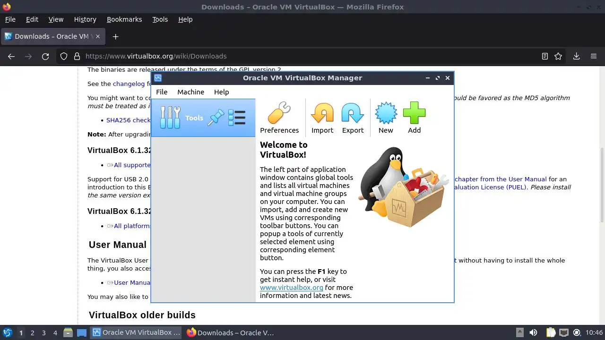The width and height of the screenshot is (605, 340).
Task: Open the User Manual list link on webpage
Action: pyautogui.click(x=132, y=283)
